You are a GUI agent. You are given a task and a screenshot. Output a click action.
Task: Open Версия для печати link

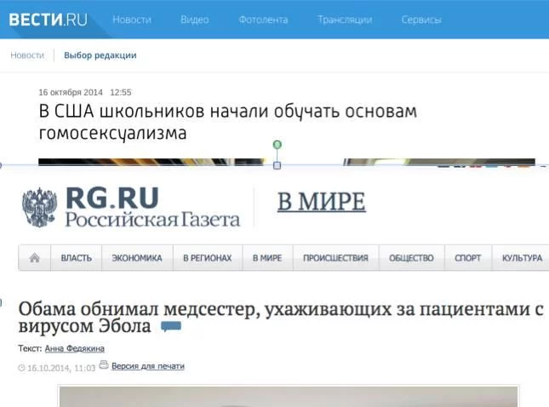click(148, 366)
